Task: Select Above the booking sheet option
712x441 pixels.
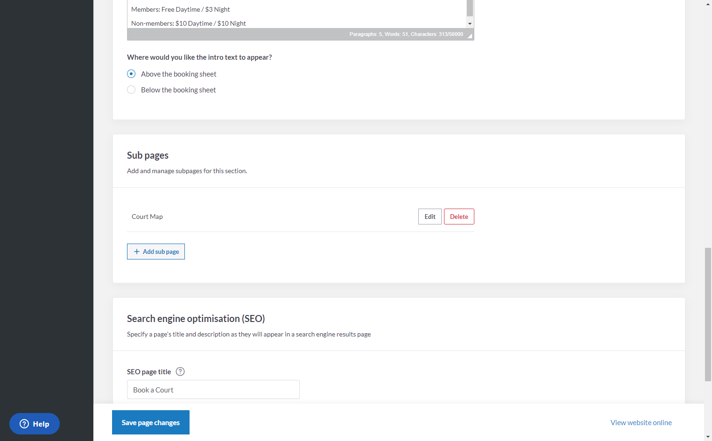Action: (x=131, y=74)
